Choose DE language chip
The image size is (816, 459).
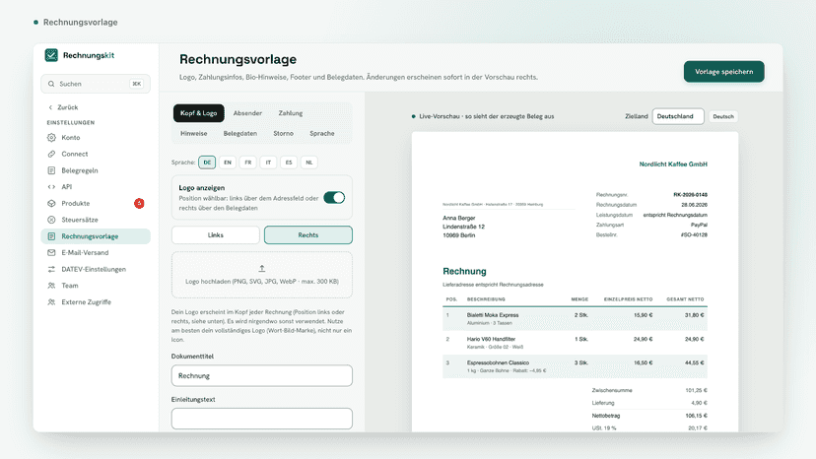coord(207,163)
